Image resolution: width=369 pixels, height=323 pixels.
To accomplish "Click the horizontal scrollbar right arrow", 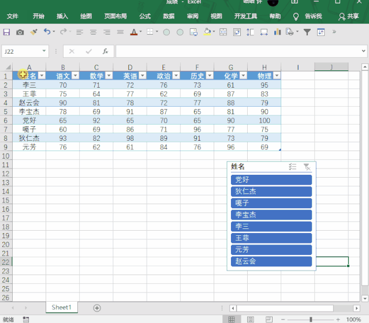I will (x=357, y=308).
